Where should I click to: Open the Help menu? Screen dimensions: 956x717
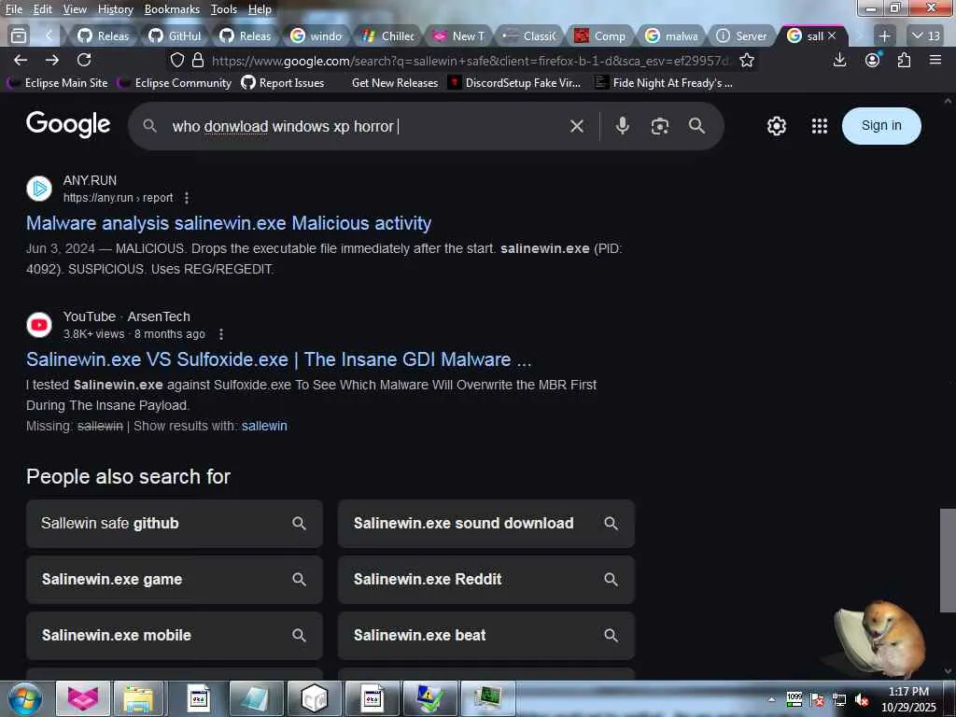(260, 9)
